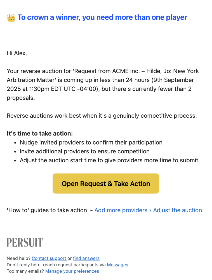Go to the Messages link in the footer
The height and width of the screenshot is (280, 212).
[x=117, y=265]
